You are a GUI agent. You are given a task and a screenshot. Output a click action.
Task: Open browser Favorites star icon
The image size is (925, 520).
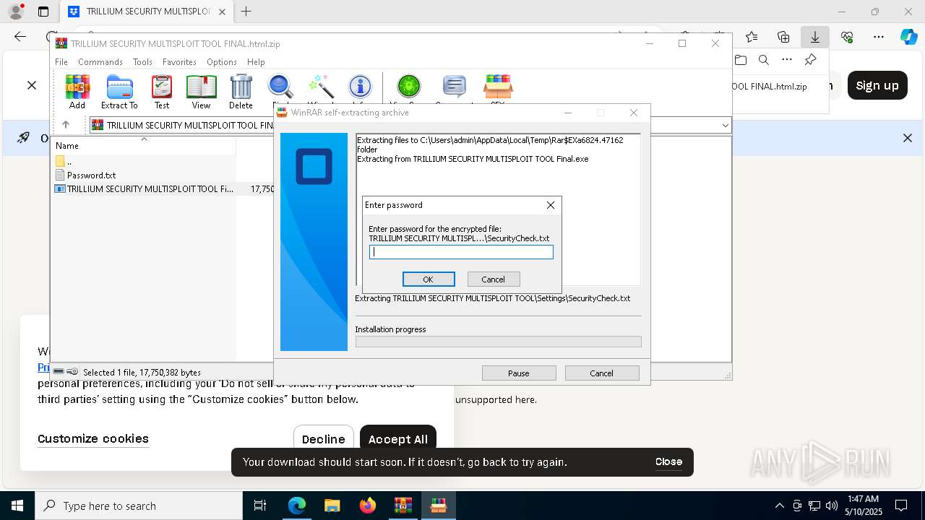tap(752, 37)
